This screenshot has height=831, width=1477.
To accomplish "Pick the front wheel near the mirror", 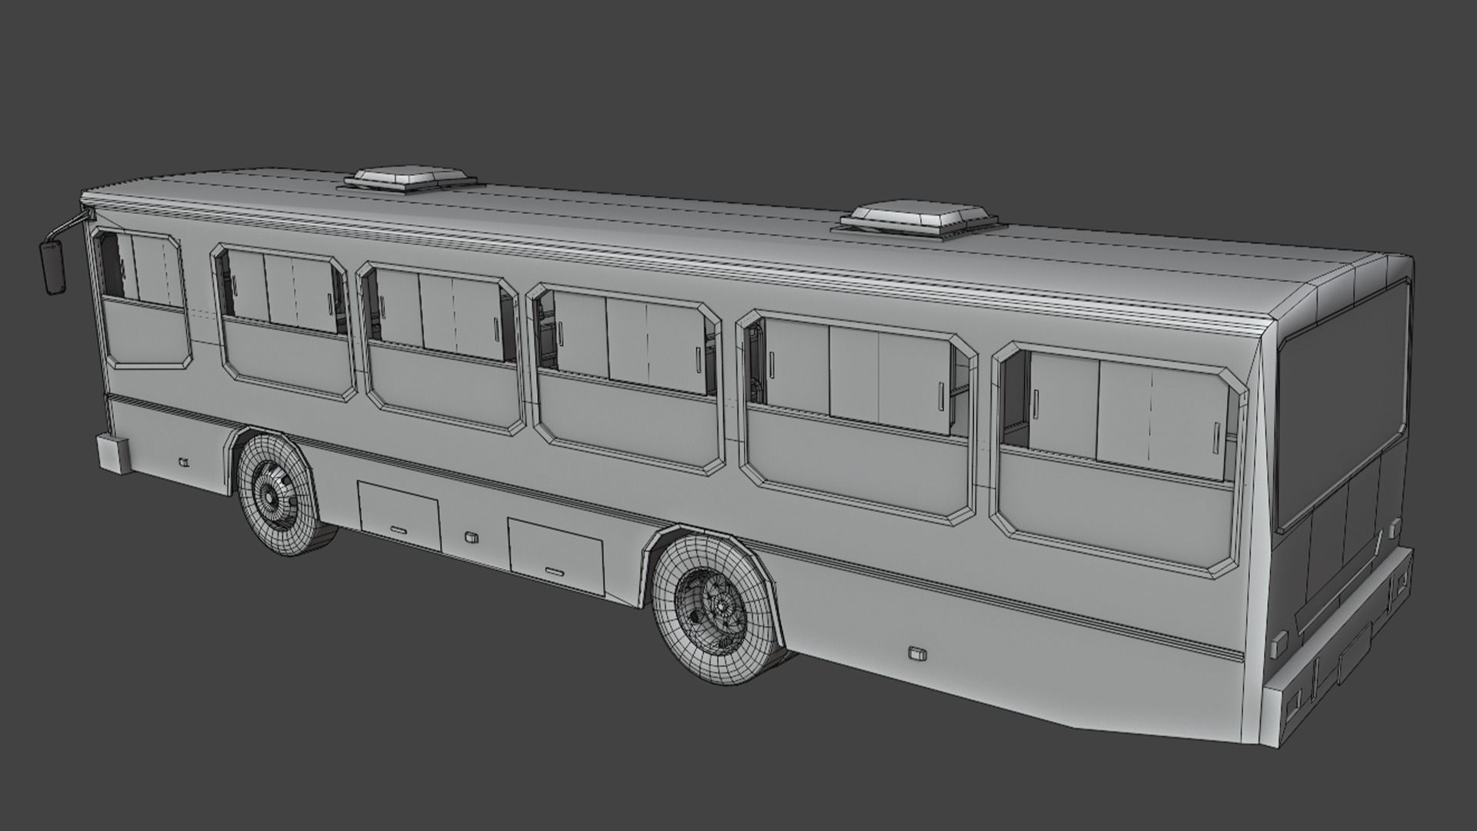I will [278, 493].
